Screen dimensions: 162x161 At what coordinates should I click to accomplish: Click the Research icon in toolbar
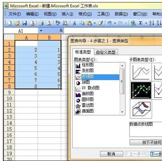tap(65, 23)
